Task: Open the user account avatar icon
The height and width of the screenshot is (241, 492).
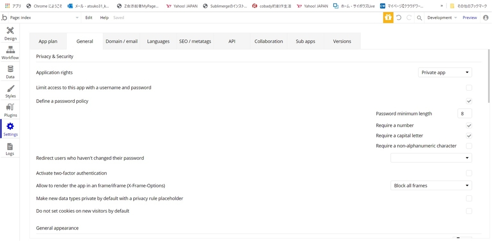Action: coord(486,18)
